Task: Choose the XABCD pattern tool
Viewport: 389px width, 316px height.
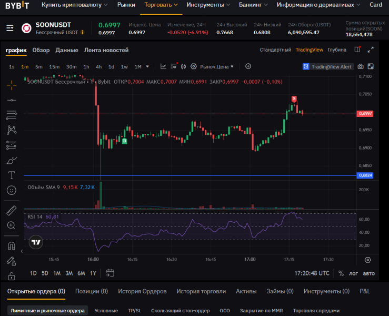Action: tap(12, 130)
